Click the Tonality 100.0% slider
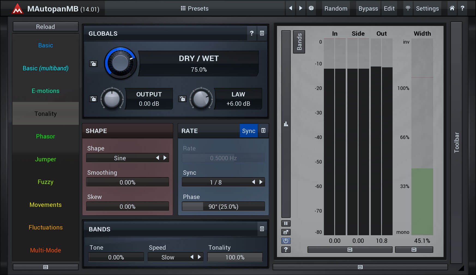Image resolution: width=476 pixels, height=275 pixels. tap(235, 257)
